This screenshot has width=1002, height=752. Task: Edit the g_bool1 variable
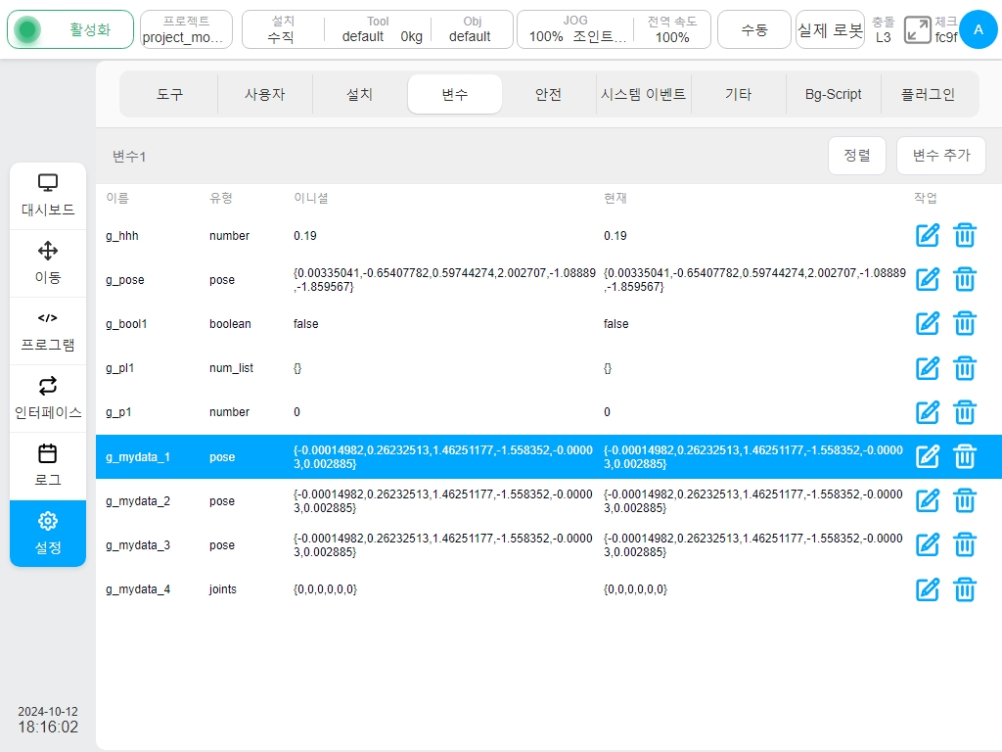tap(928, 323)
